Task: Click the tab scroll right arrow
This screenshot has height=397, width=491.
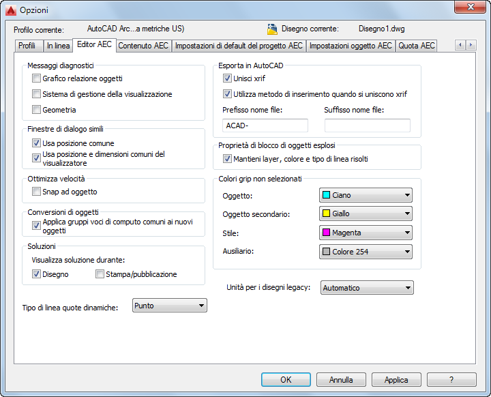Action: 471,45
